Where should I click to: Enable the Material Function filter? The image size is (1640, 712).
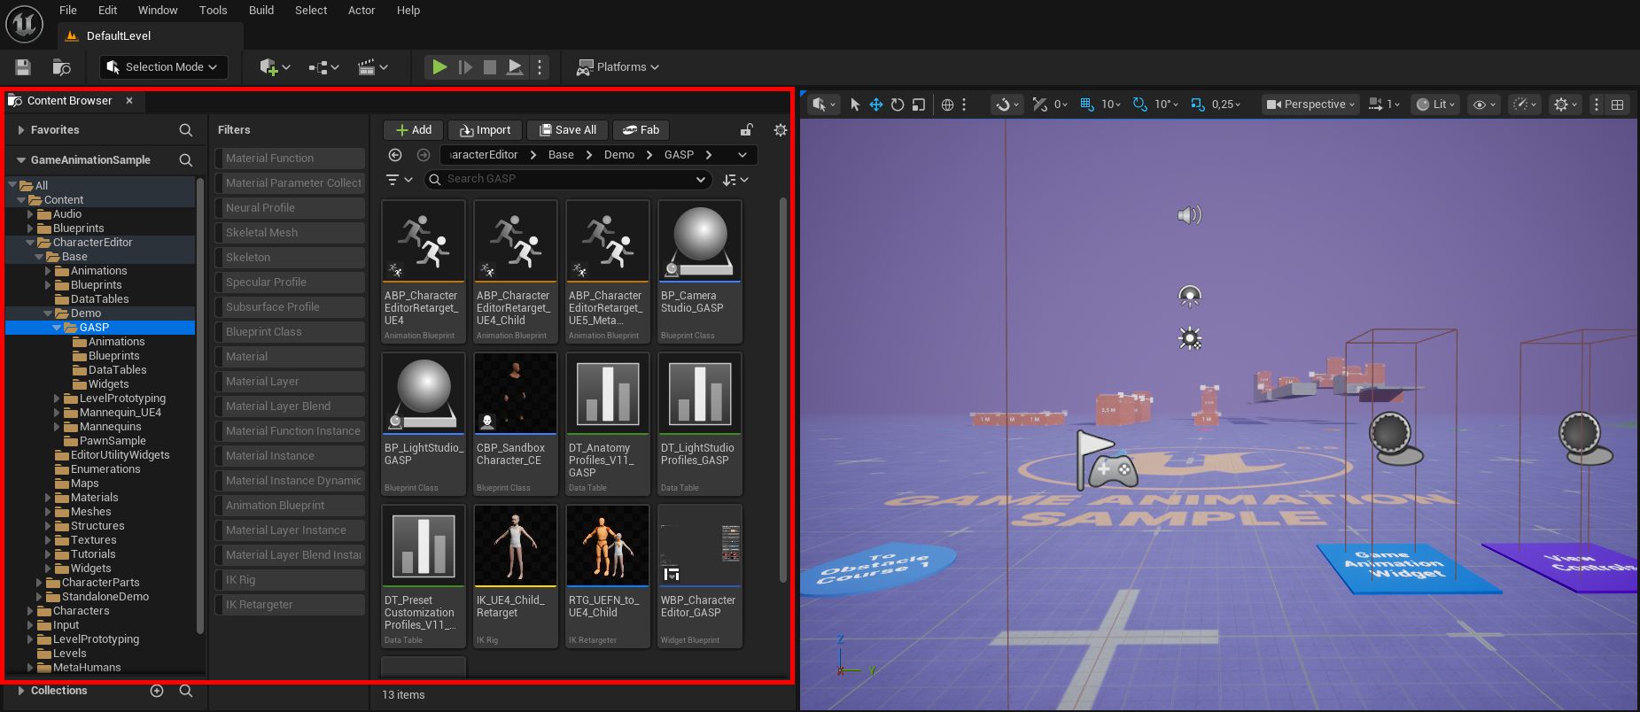(290, 159)
